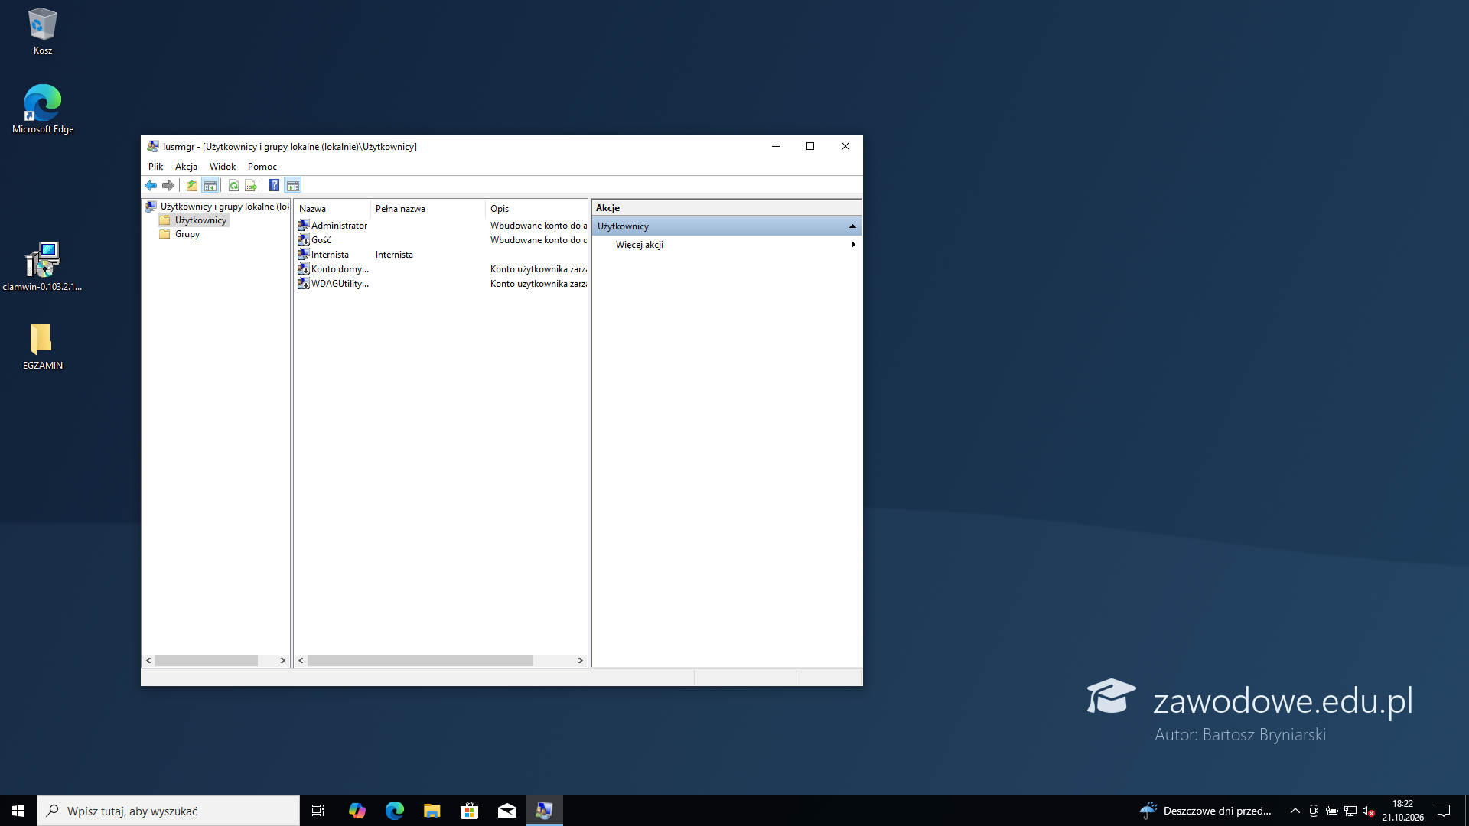Collapse the Użytkownicy section in the Akcje pane
Screen dimensions: 1469x826
pos(852,226)
